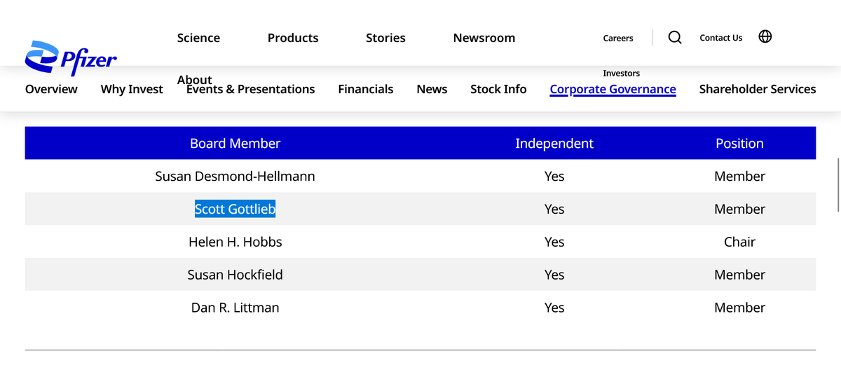
Task: Select the Helen H. Hobbs cell
Action: point(235,242)
